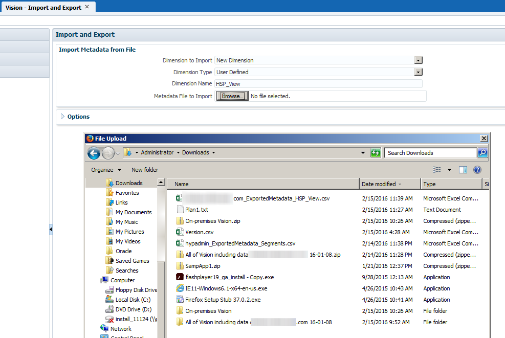Image resolution: width=505 pixels, height=338 pixels.
Task: Select My Videos in the navigation tree
Action: coord(128,241)
